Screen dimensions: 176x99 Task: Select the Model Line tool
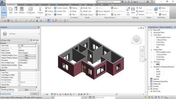click(x=86, y=11)
